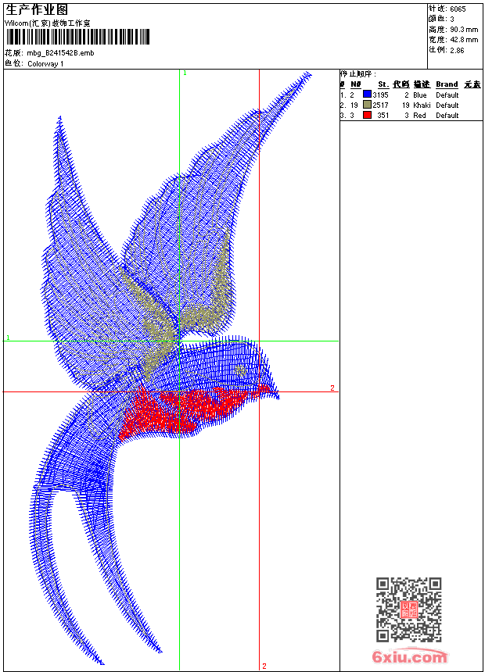Screen dimensions: 485x672
Task: Click the red seal in QR code center
Action: 409,609
